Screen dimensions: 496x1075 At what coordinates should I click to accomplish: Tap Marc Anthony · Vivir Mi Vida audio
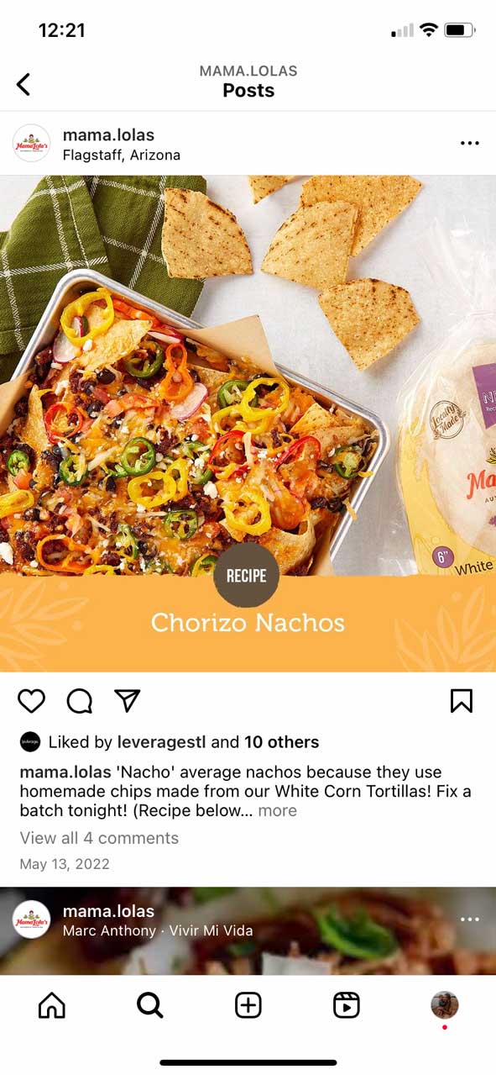tap(158, 930)
